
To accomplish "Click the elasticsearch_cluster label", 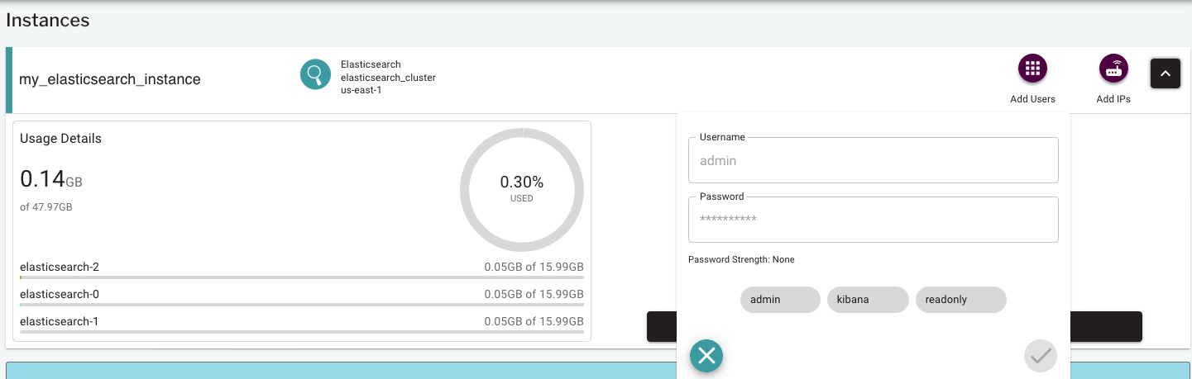I will tap(388, 78).
